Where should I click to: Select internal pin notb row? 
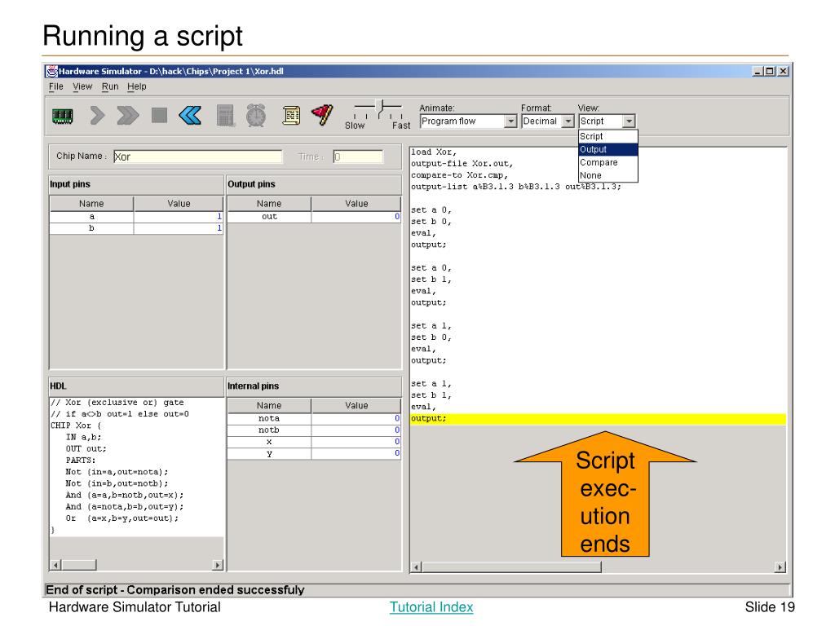coord(314,430)
